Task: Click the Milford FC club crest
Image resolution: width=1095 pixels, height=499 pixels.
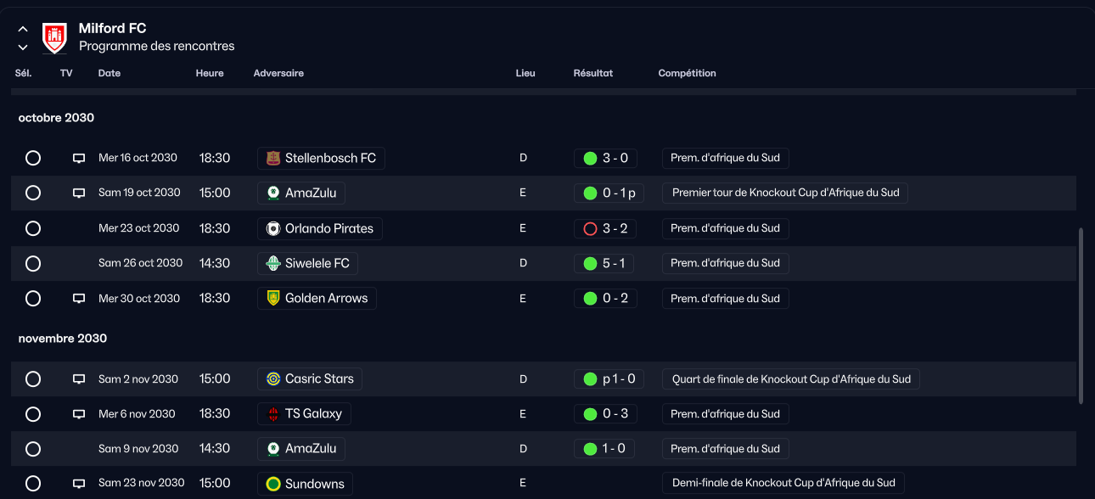Action: pyautogui.click(x=54, y=37)
